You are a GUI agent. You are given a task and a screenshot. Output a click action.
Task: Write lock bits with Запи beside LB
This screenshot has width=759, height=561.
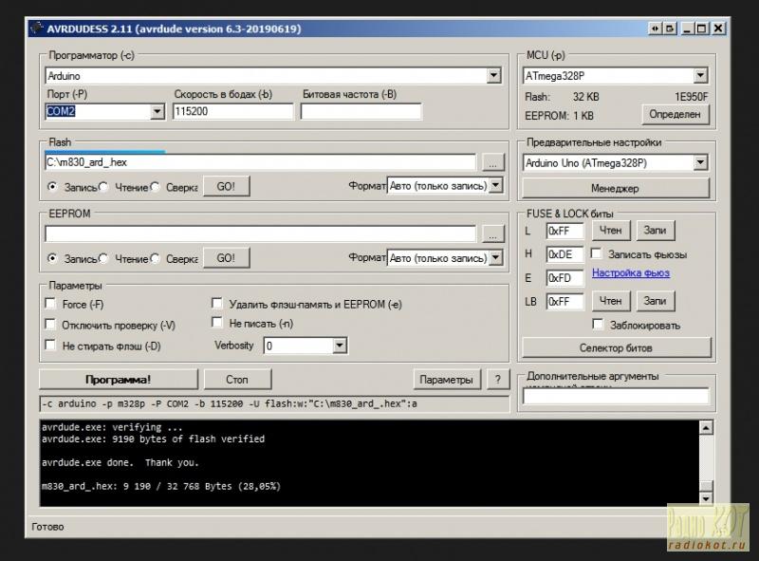pyautogui.click(x=655, y=301)
